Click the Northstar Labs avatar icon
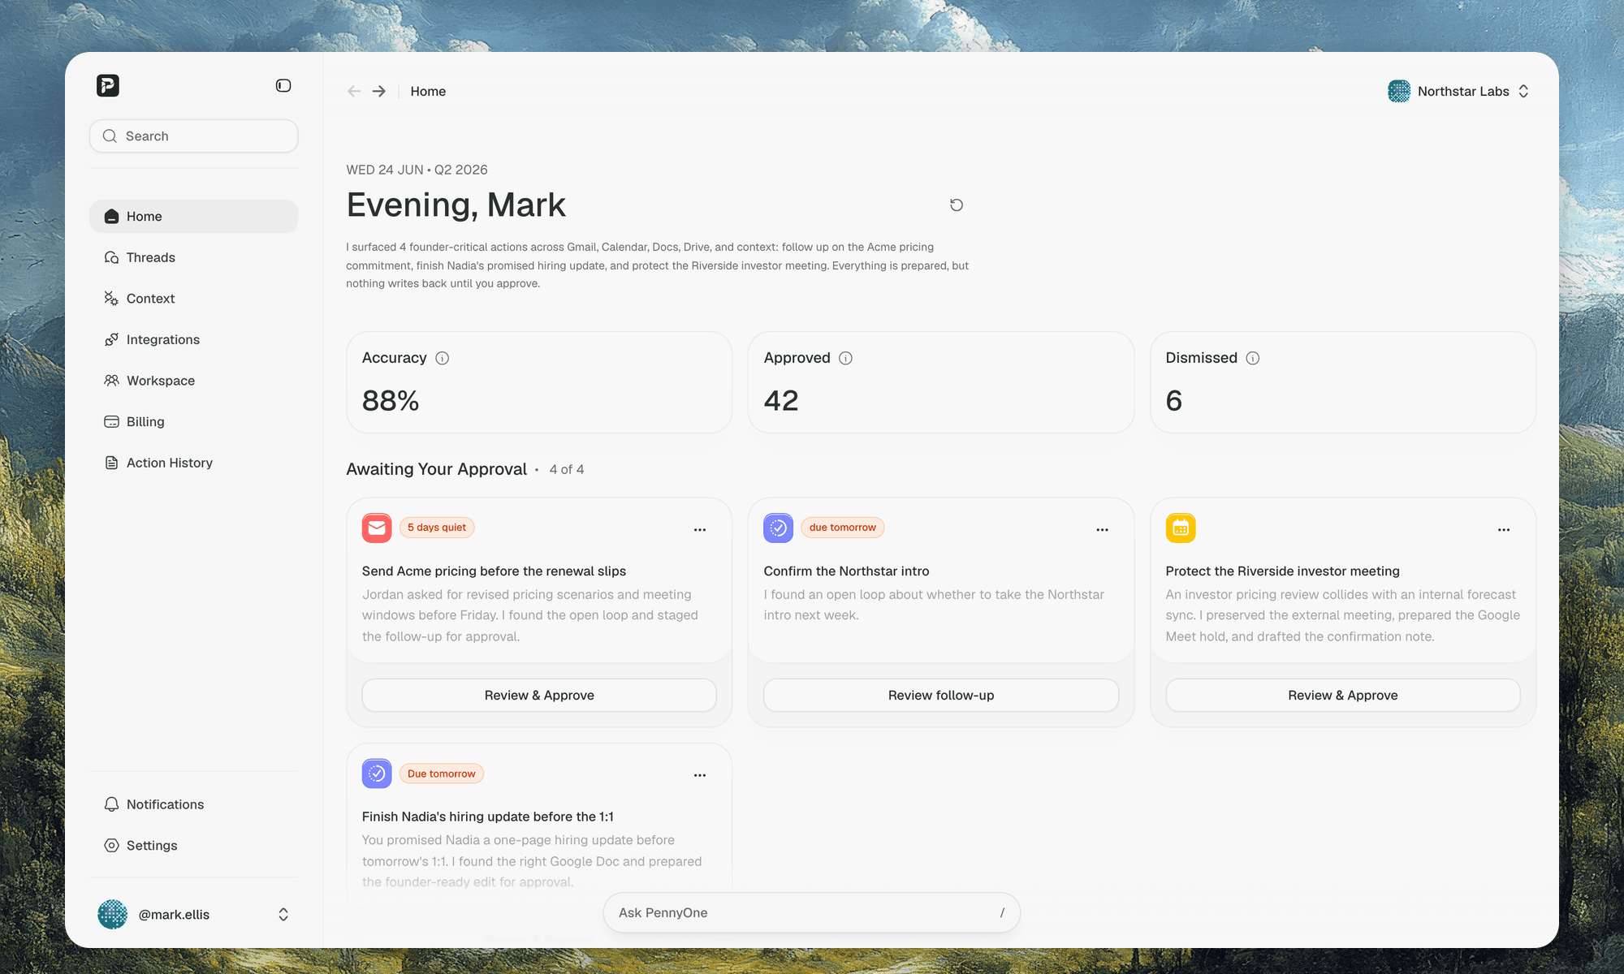1624x974 pixels. pyautogui.click(x=1399, y=91)
